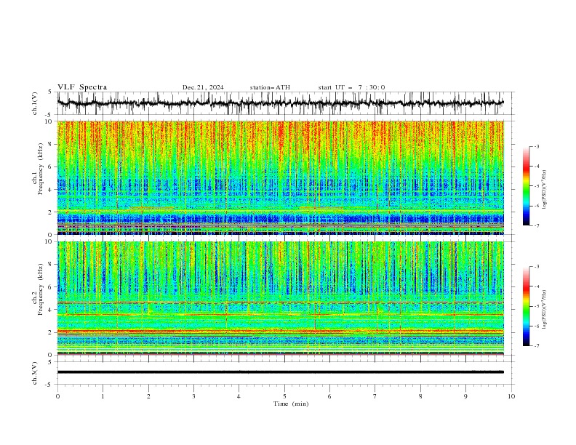
Task: Click inside the ch.1 spectrogram panel
Action: tap(280, 177)
